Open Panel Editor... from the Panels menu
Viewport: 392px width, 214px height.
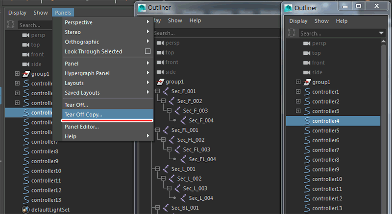pyautogui.click(x=82, y=127)
